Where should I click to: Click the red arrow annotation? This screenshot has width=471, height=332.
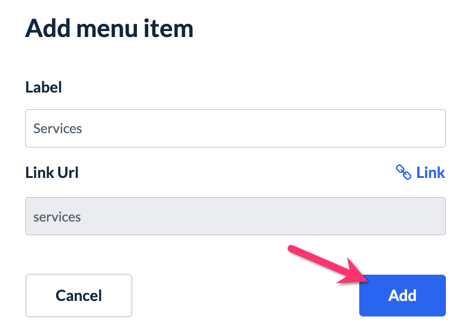click(326, 264)
